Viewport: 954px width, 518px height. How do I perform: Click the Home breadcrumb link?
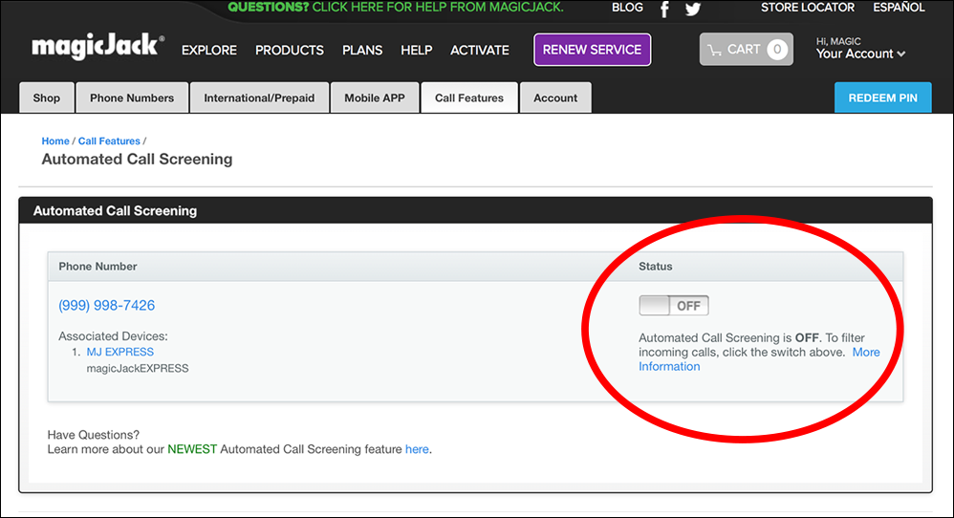[55, 141]
